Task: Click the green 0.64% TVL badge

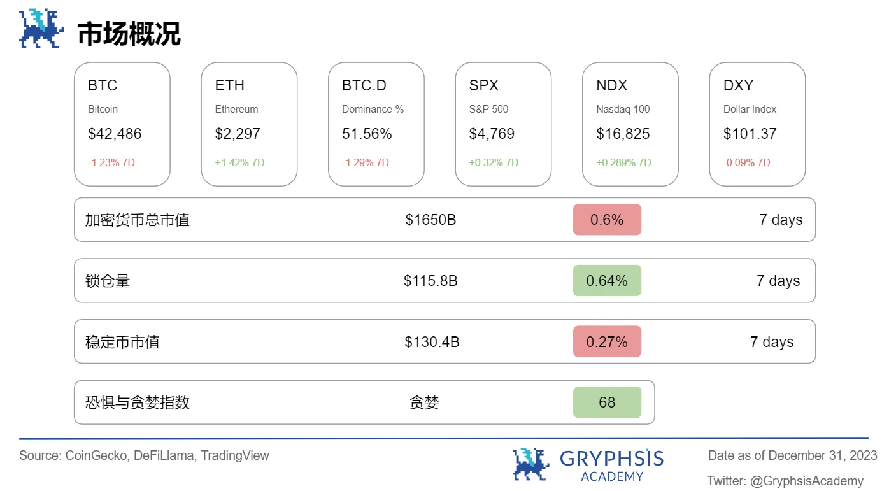Action: point(607,281)
